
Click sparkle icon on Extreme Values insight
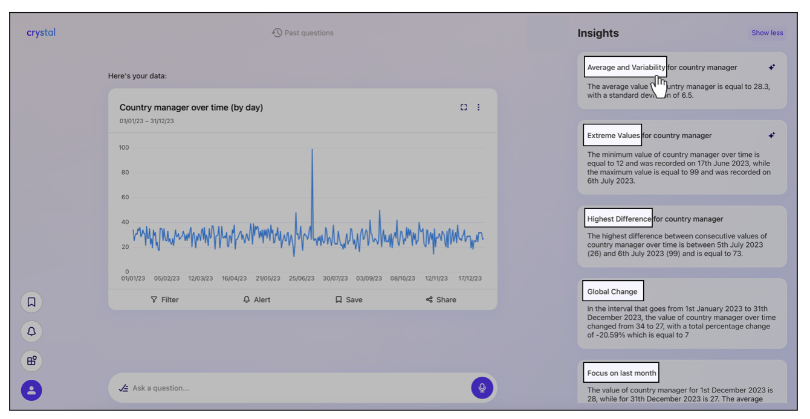[x=771, y=136]
